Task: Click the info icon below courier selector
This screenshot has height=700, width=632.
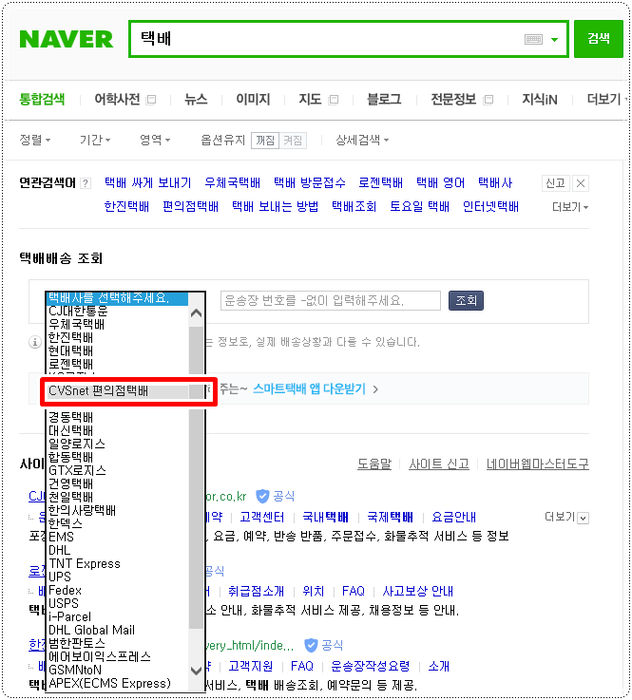Action: [x=35, y=343]
